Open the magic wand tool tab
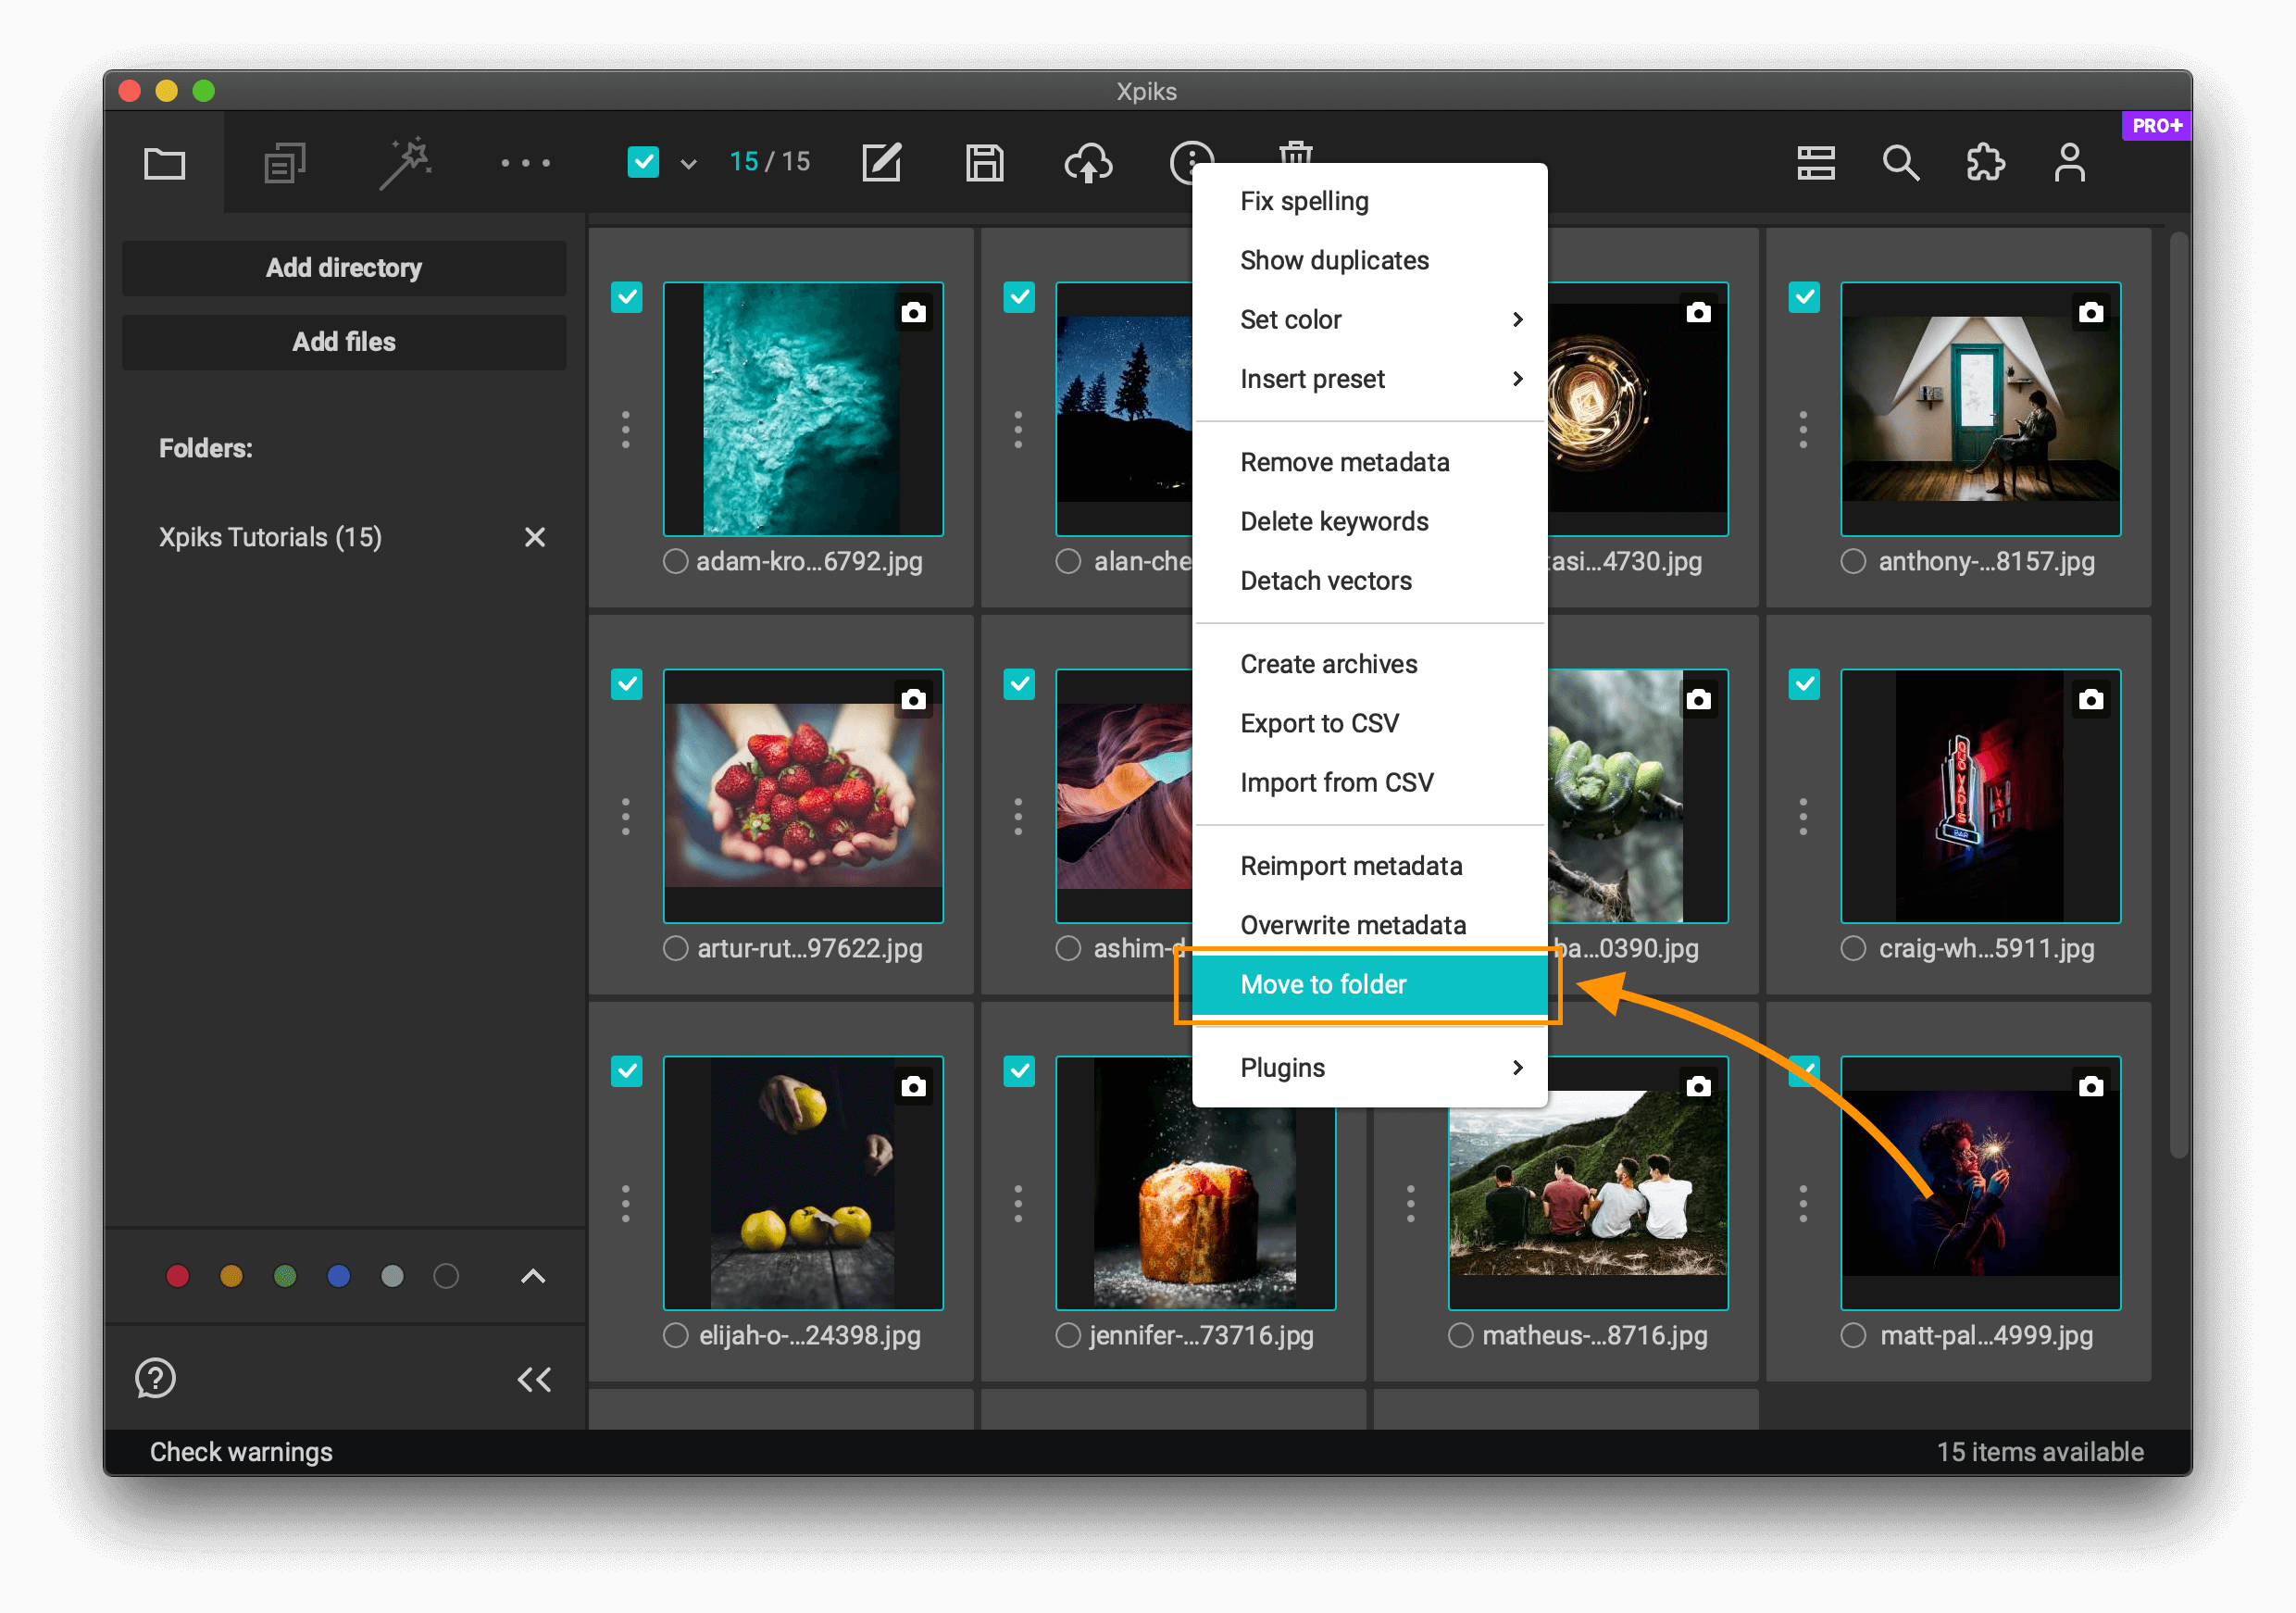 [x=405, y=162]
